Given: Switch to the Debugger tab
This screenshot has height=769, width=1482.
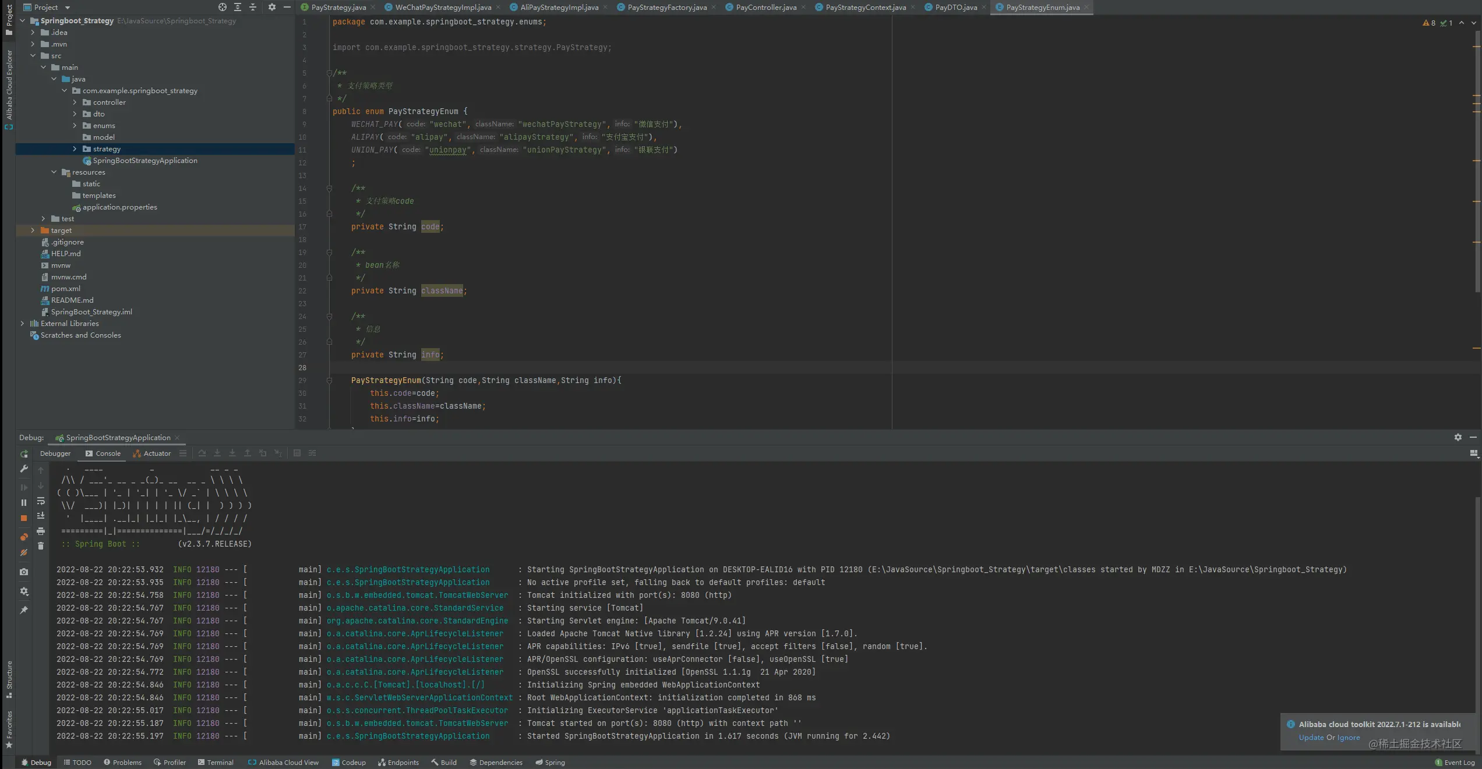Looking at the screenshot, I should pos(55,453).
